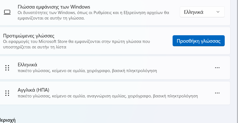Screen dimensions: 238x123
Task: Click the Ρυθμίσεις και Εξερεύνηση αρχείων description
Action: (x=93, y=15)
